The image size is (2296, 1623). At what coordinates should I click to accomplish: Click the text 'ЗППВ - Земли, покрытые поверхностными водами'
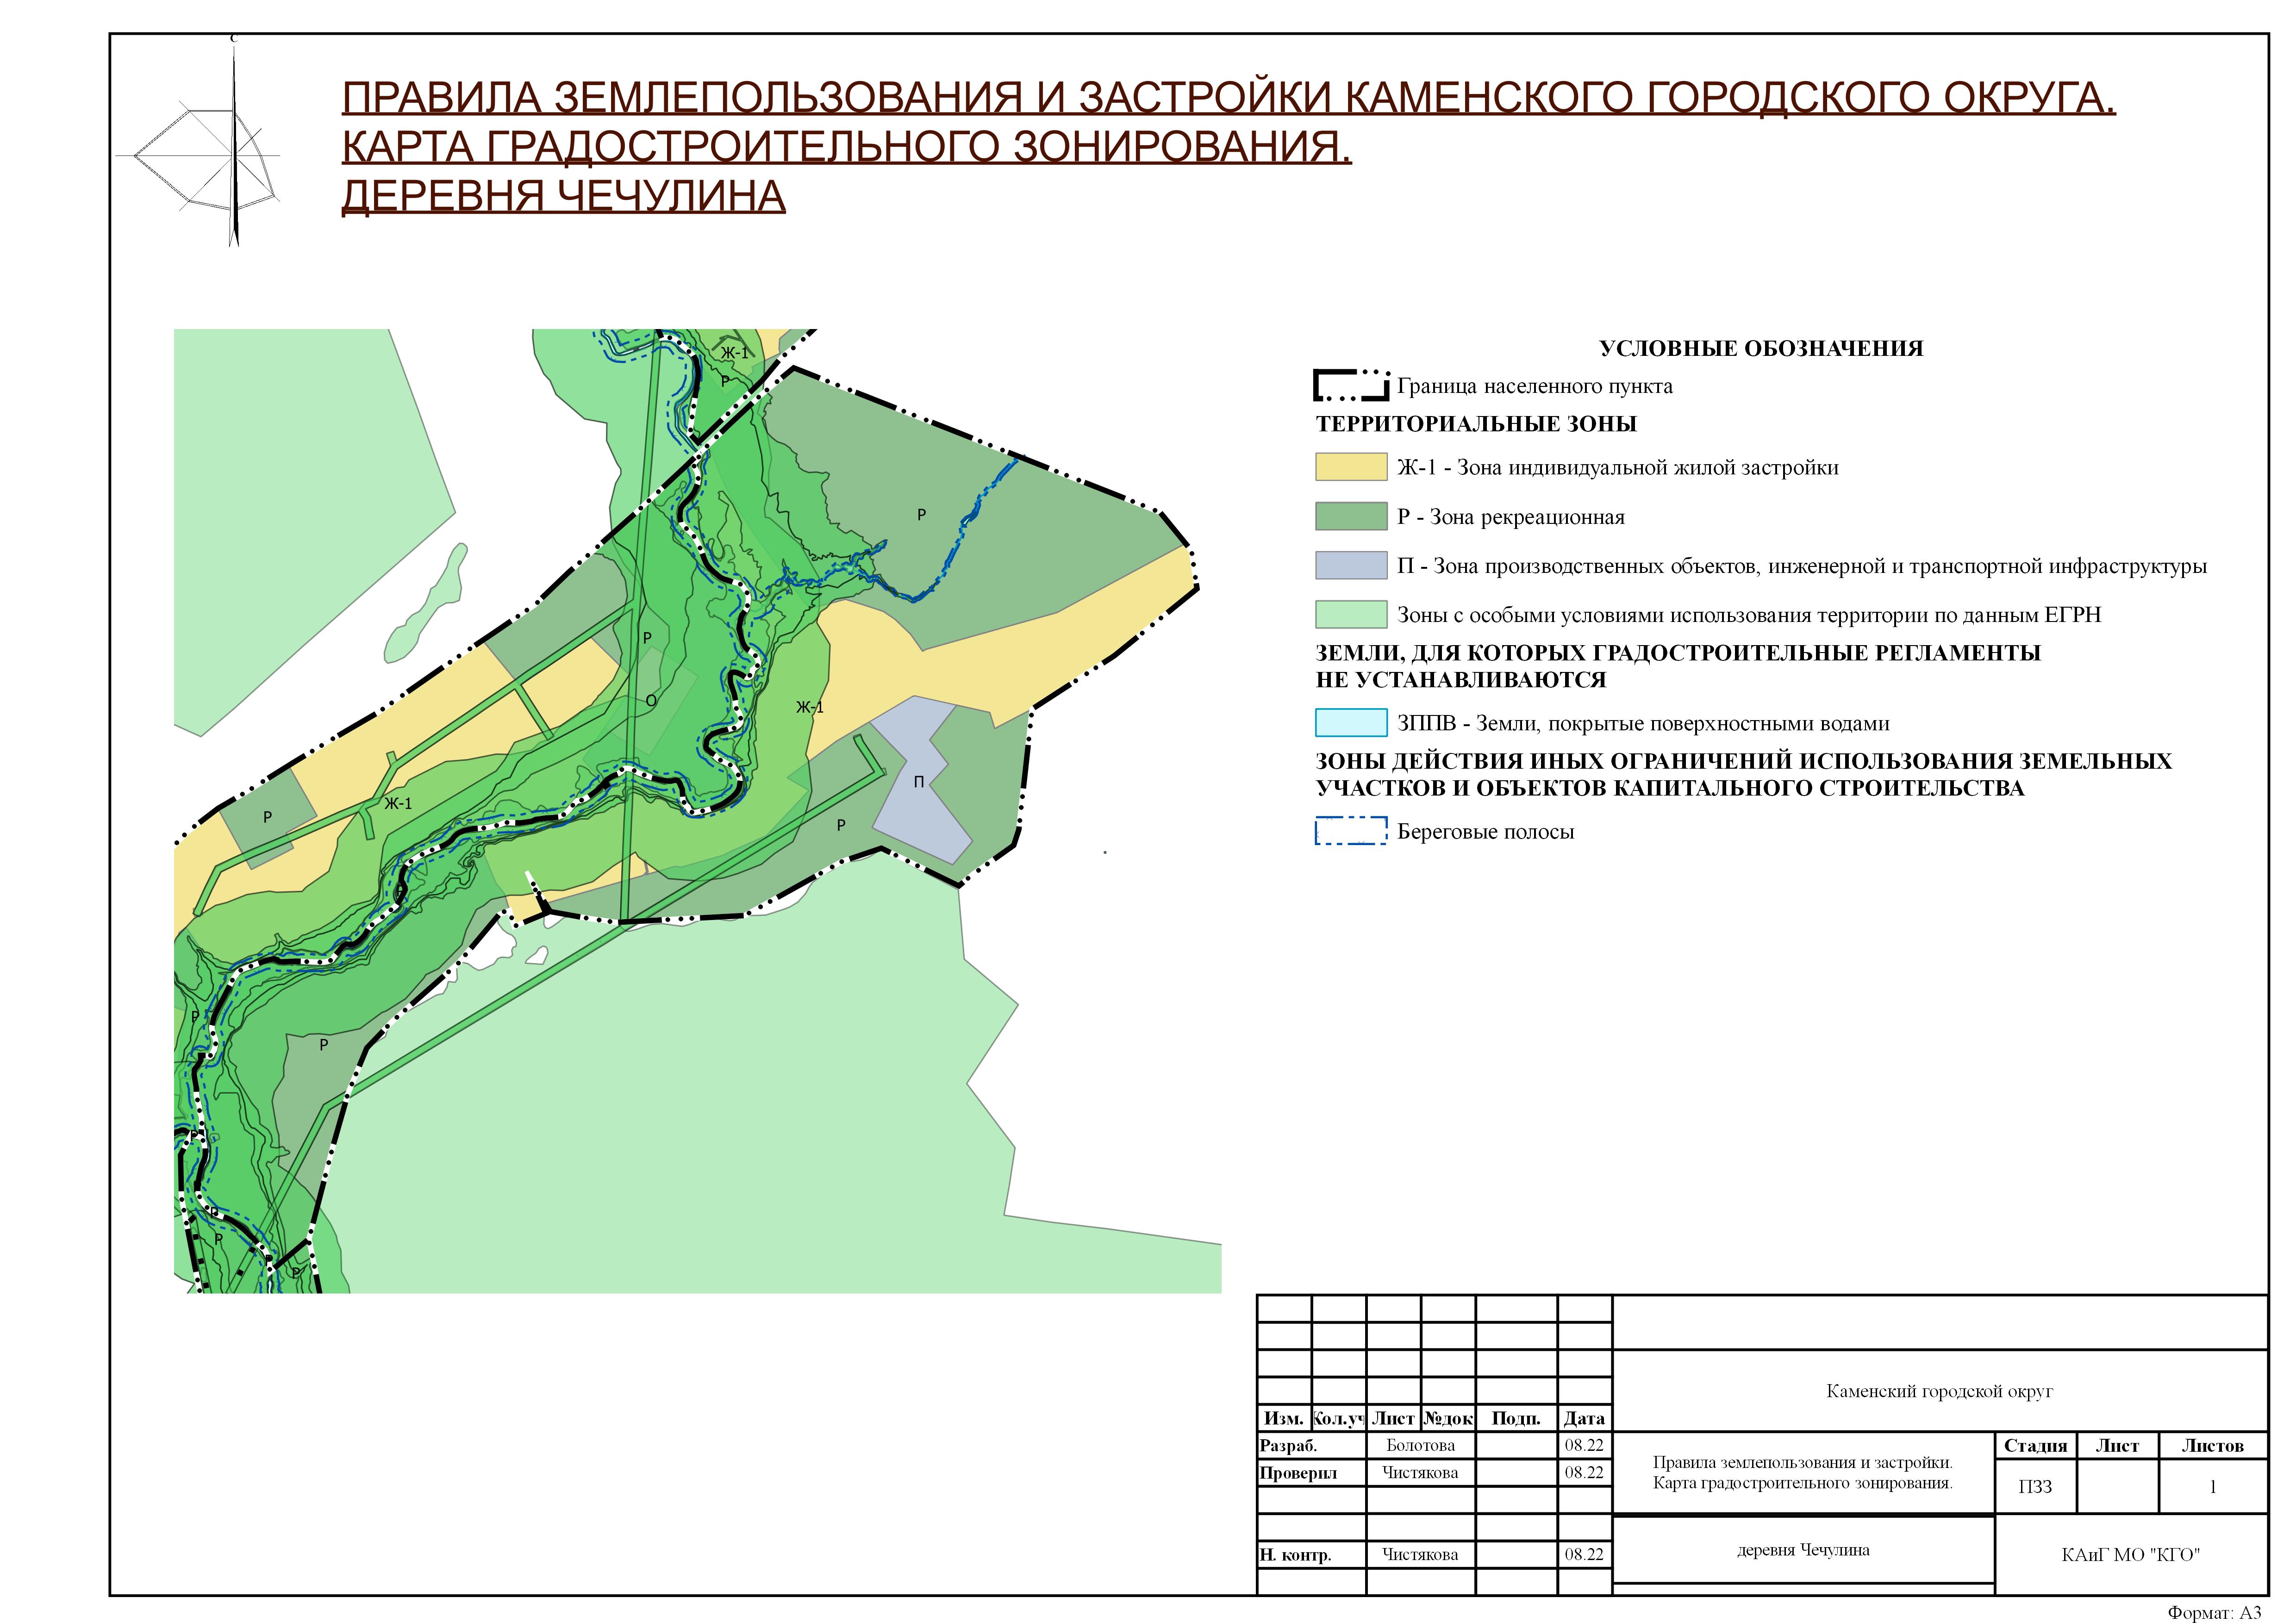tap(1643, 724)
